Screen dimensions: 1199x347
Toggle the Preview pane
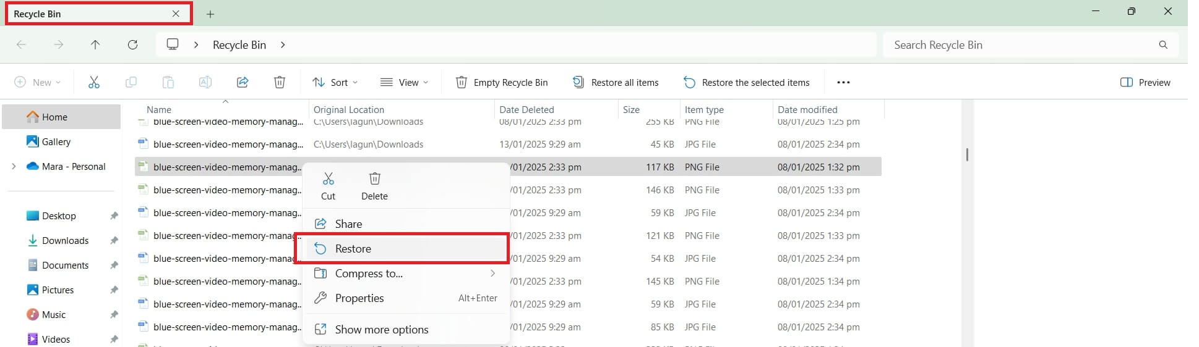[1145, 82]
